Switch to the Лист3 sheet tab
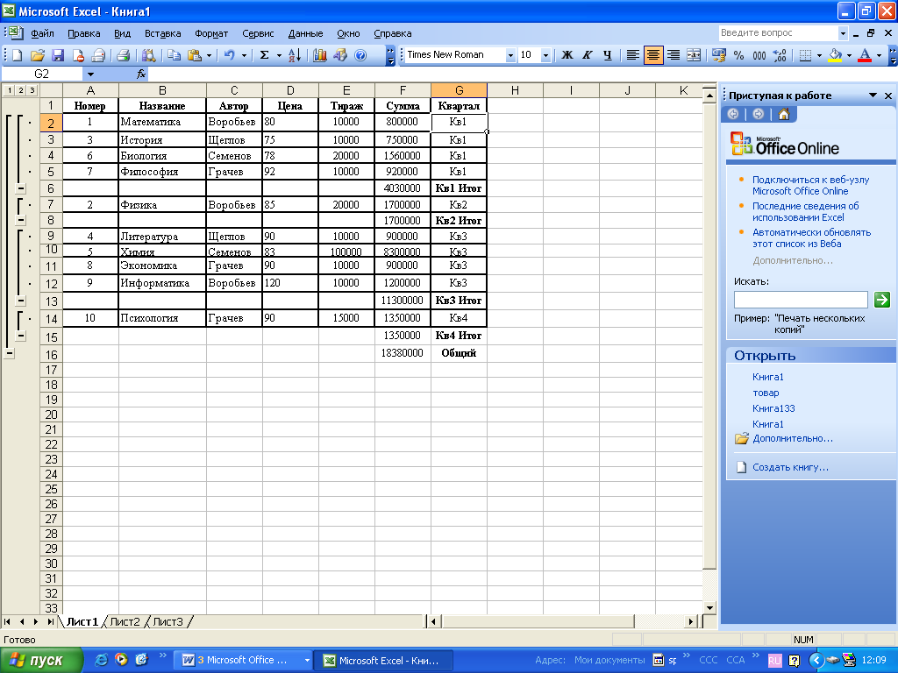 pyautogui.click(x=167, y=621)
